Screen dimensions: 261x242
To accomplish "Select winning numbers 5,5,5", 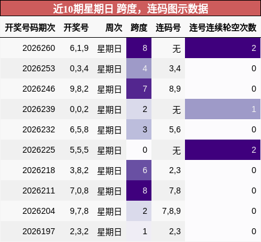I will pos(79,150).
